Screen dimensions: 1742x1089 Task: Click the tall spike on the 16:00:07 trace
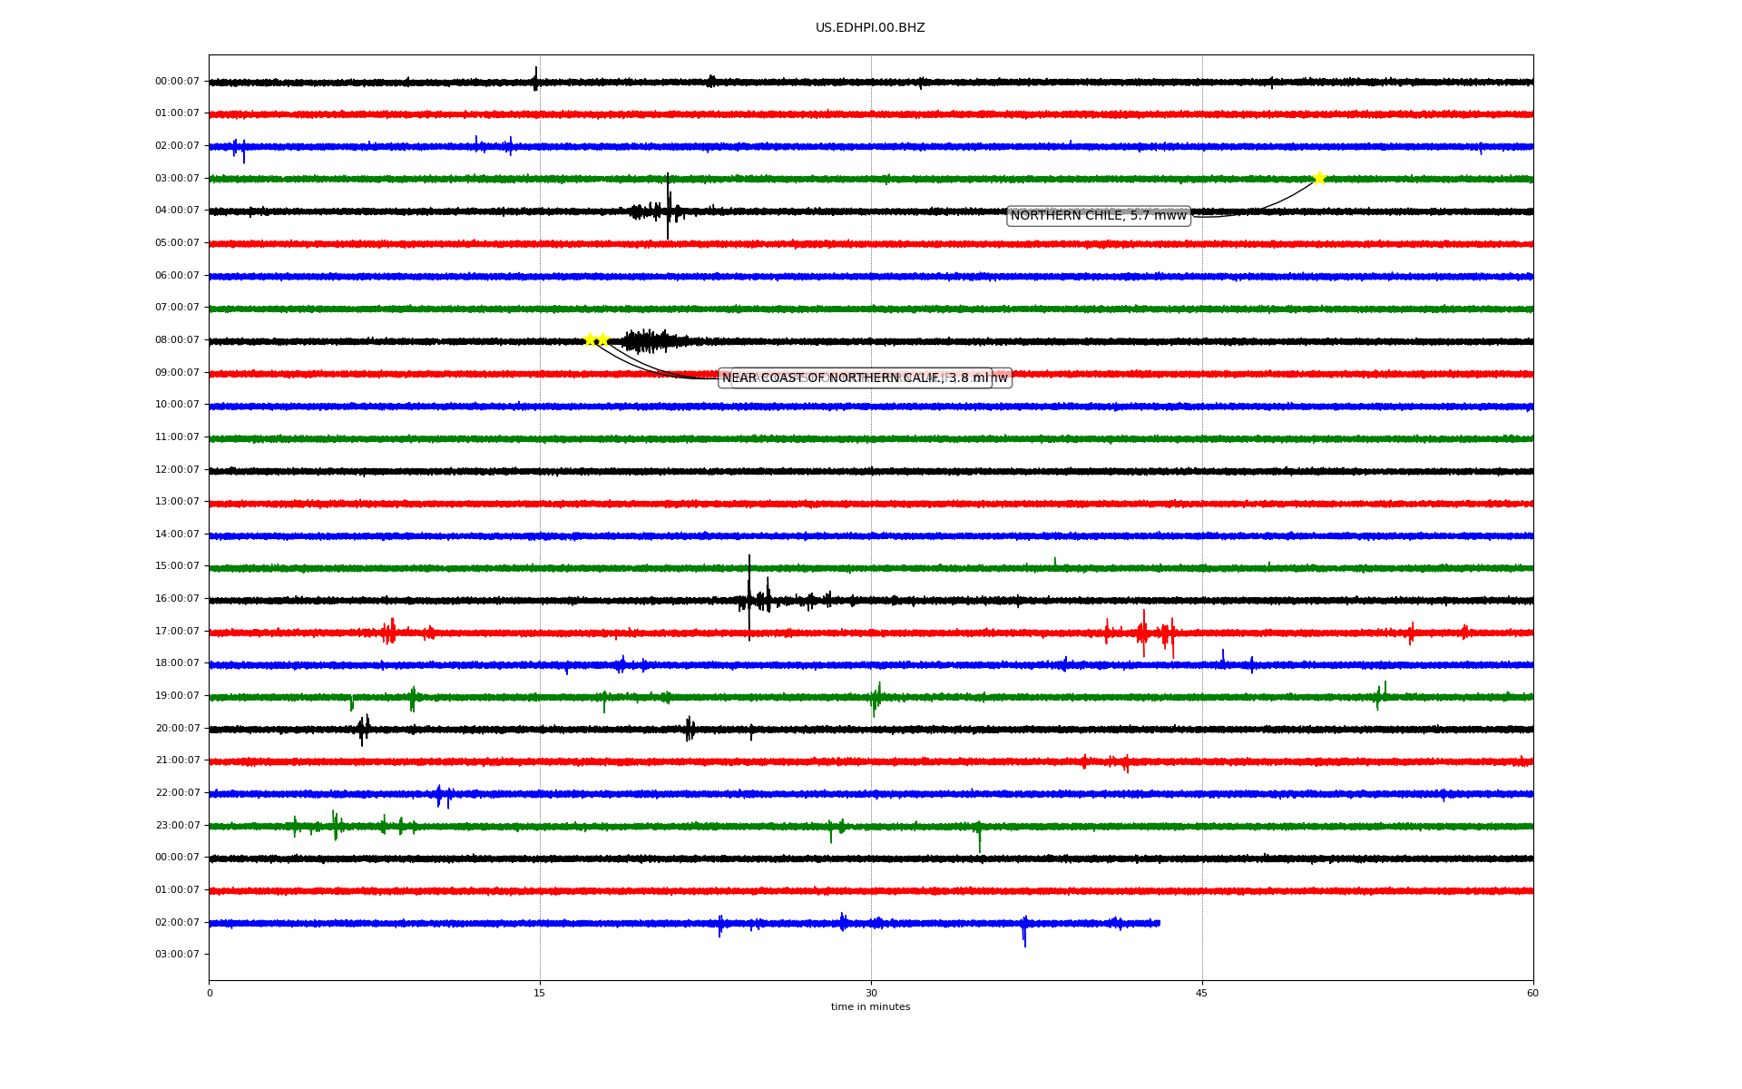click(x=749, y=597)
